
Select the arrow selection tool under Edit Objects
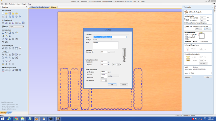[x=3, y=54]
